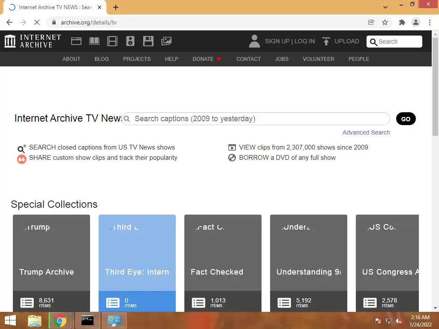Open the JOBS menu item
439x329 pixels.
coord(282,59)
